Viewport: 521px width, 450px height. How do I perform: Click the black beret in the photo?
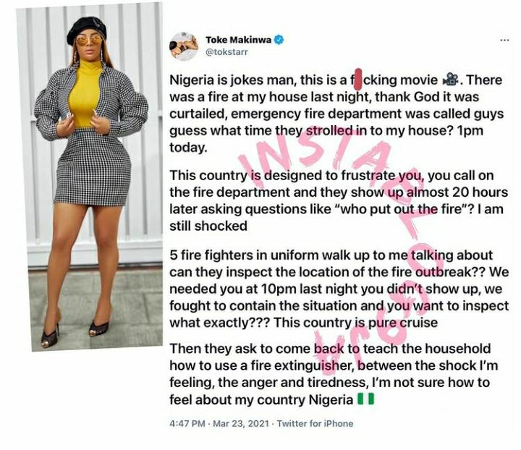86,30
